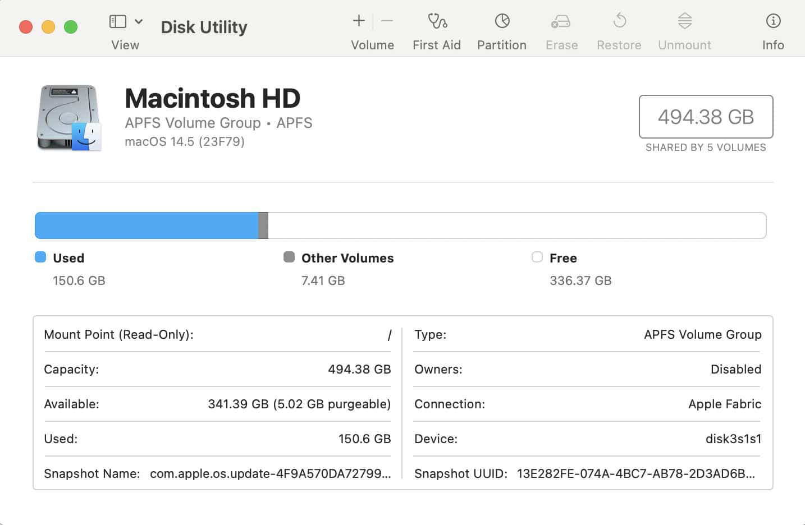Screen dimensions: 805x525
Task: Toggle the Other Volumes legend marker
Action: pyautogui.click(x=289, y=257)
